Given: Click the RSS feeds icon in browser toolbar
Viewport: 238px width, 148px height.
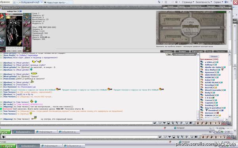Looking at the screenshot, I should [166, 2].
